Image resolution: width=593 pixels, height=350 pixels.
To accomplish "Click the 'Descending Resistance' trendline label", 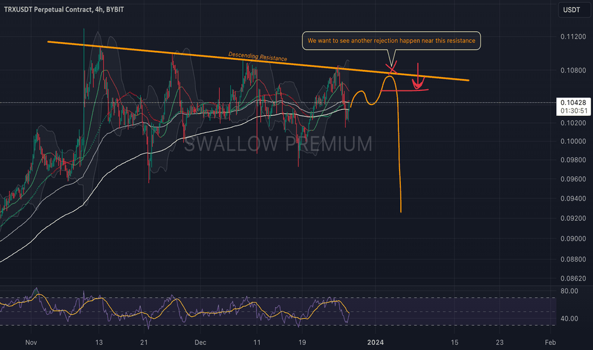I will click(258, 57).
